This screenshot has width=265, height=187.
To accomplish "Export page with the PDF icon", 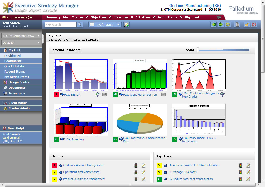I will pos(238,25).
